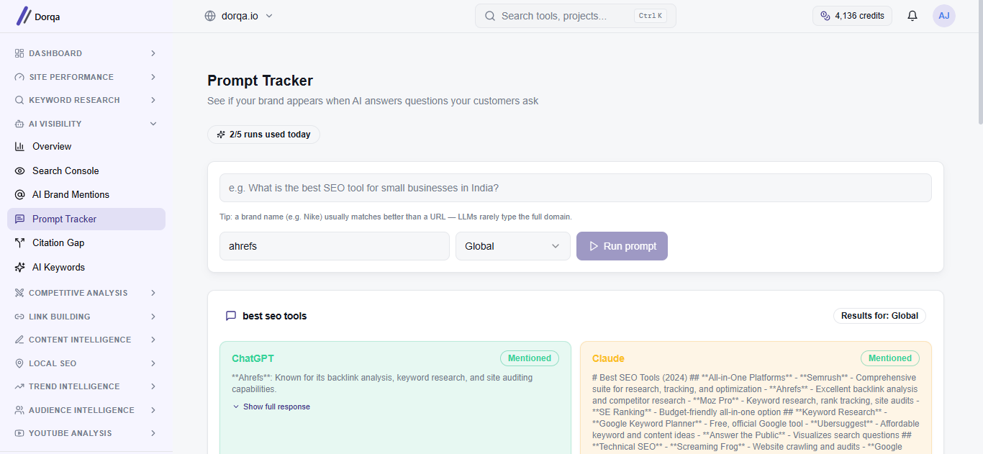Open the Overview page
This screenshot has width=983, height=454.
[x=86, y=147]
